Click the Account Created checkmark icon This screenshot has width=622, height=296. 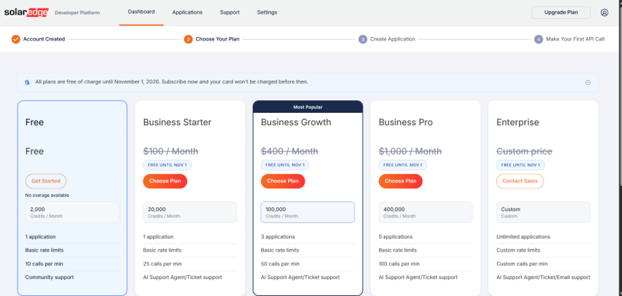pos(16,39)
